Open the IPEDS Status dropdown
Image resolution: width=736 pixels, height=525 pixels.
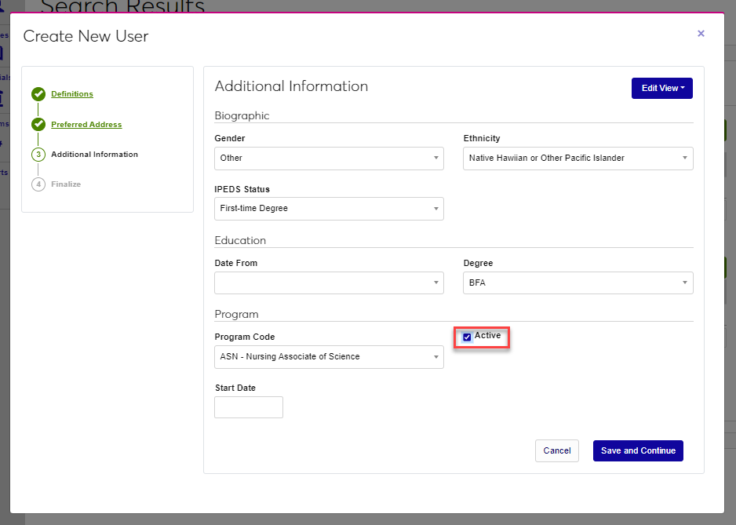tap(329, 209)
